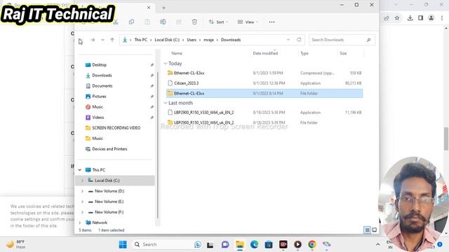Click the Copy icon in Explorer toolbar
Image resolution: width=449 pixels, height=252 pixels.
tap(131, 22)
